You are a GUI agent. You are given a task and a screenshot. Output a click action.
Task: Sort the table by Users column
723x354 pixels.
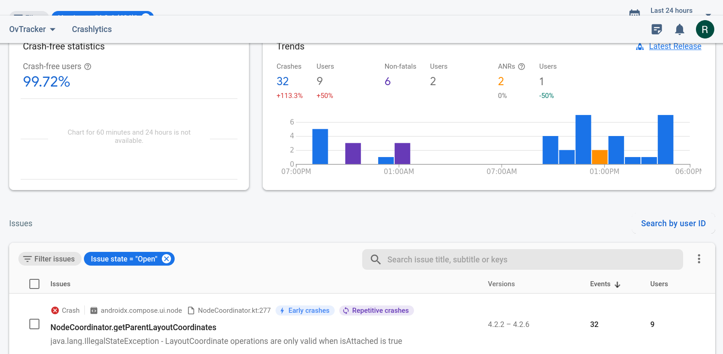coord(659,284)
